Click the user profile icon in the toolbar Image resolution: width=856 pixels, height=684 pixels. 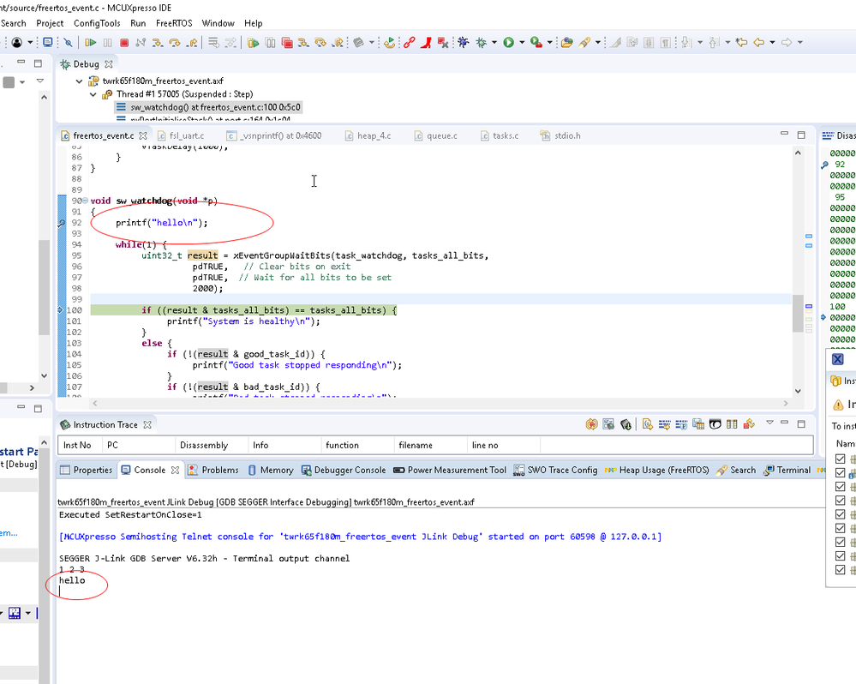pyautogui.click(x=17, y=43)
